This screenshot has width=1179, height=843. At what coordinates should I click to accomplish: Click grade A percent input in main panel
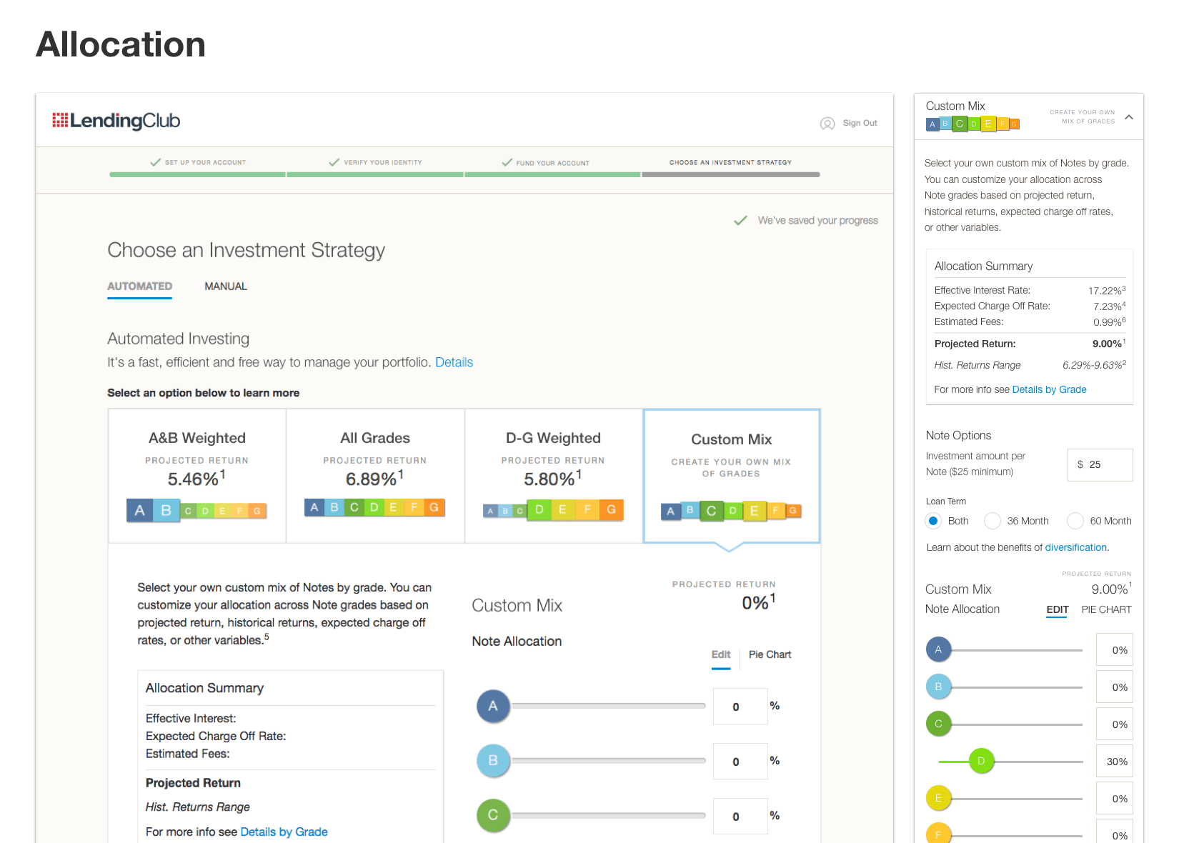(740, 707)
